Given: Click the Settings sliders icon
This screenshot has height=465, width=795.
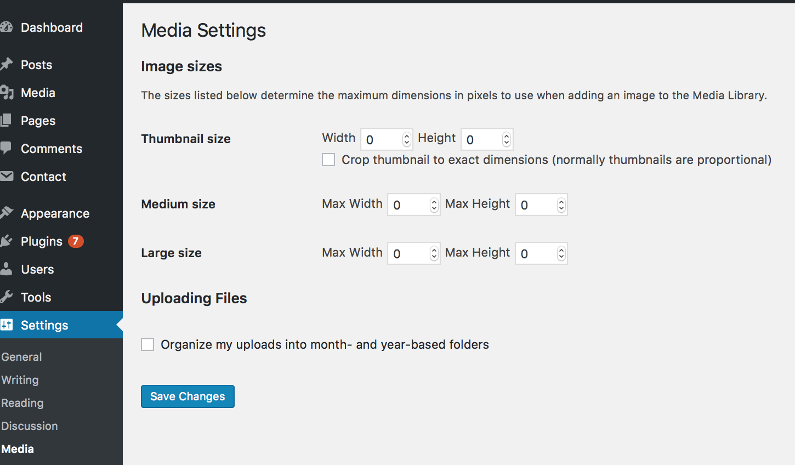Looking at the screenshot, I should [7, 325].
